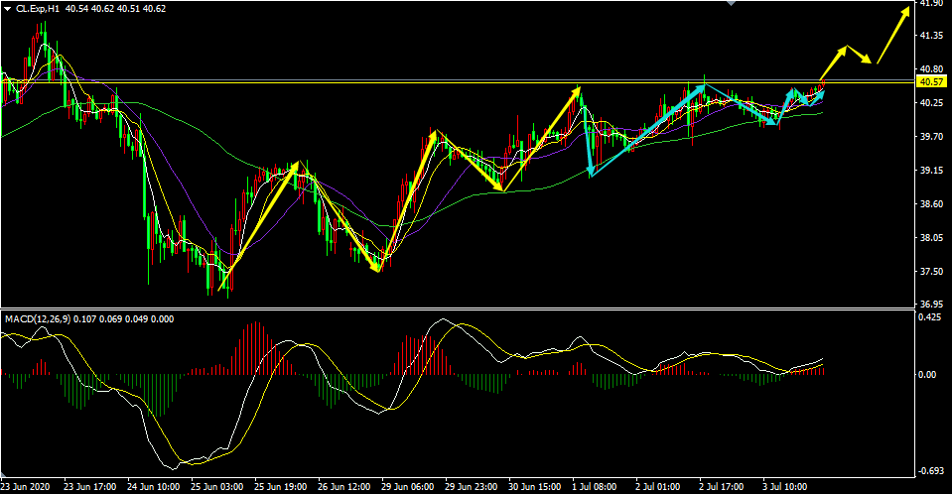Click the chart shift marker triangle at top
Image resolution: width=952 pixels, height=494 pixels.
click(x=732, y=3)
